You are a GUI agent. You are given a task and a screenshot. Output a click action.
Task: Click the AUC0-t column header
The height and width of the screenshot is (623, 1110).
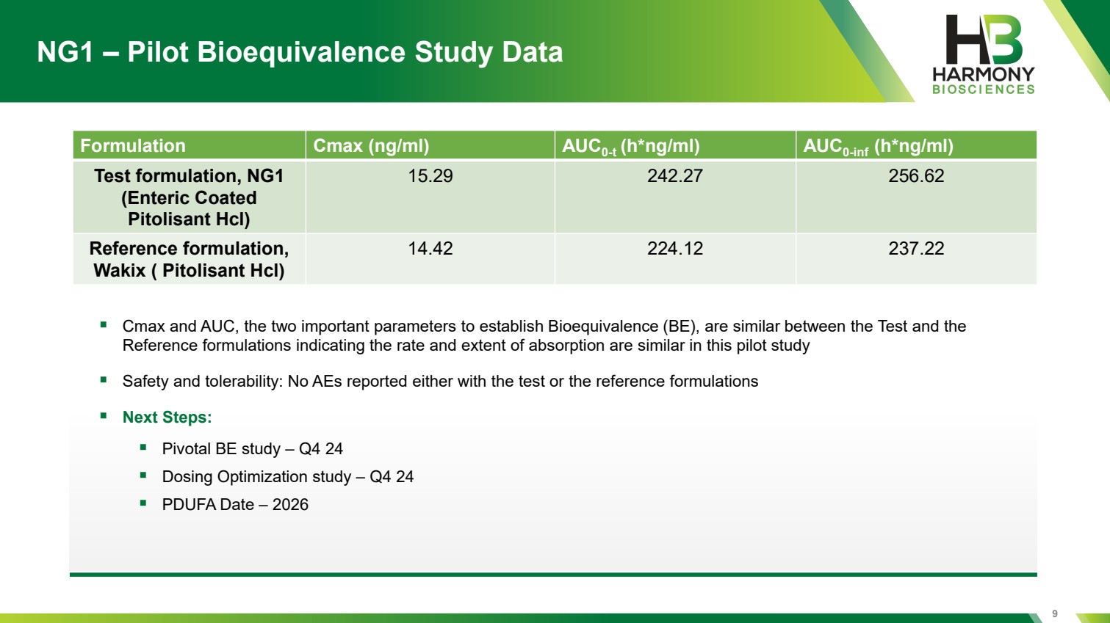[x=630, y=146]
